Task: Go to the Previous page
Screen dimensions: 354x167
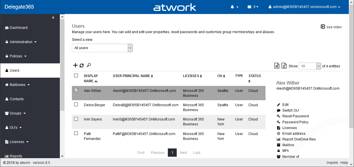Action: [x=158, y=153]
